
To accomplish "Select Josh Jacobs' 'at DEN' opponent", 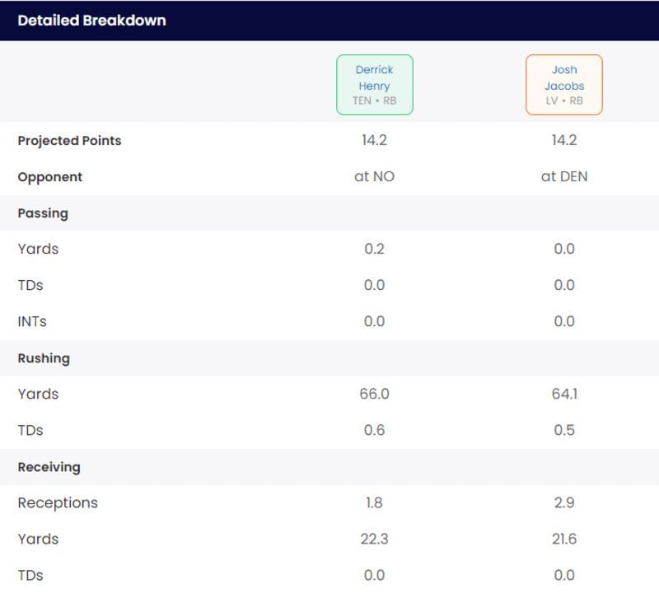I will (564, 177).
